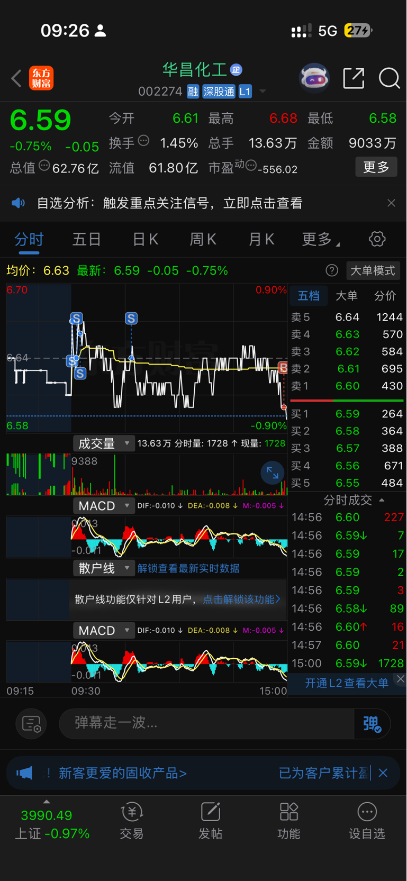Tap the back arrow icon
The image size is (407, 881).
pos(16,78)
